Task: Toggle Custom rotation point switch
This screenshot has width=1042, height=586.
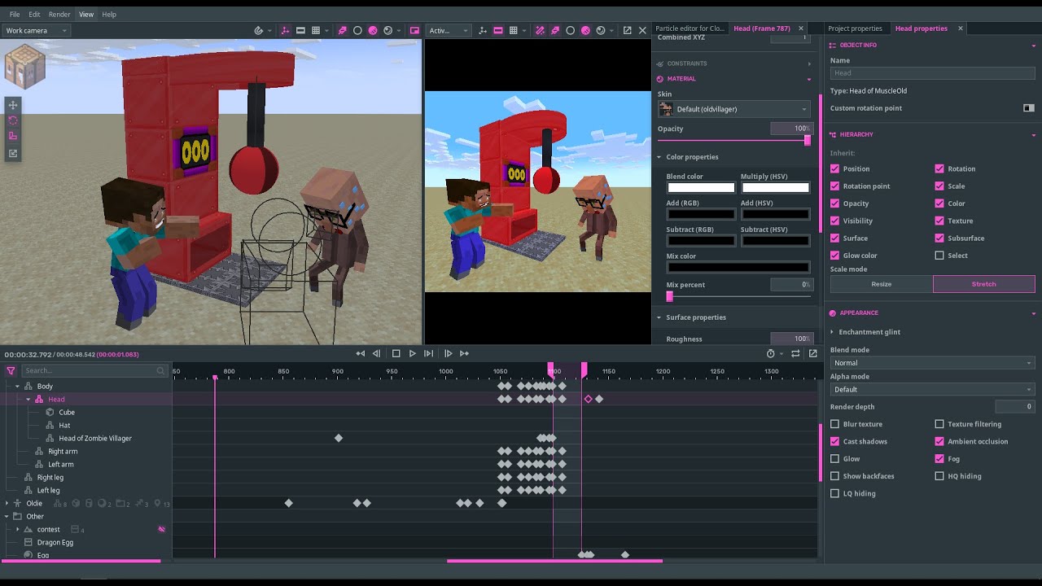Action: [1029, 108]
